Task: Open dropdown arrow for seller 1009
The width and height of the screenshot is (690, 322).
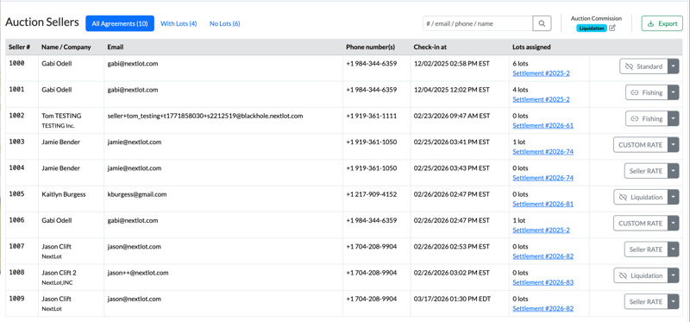Action: pos(674,301)
